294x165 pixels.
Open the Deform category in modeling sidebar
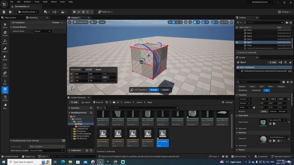pos(5,49)
